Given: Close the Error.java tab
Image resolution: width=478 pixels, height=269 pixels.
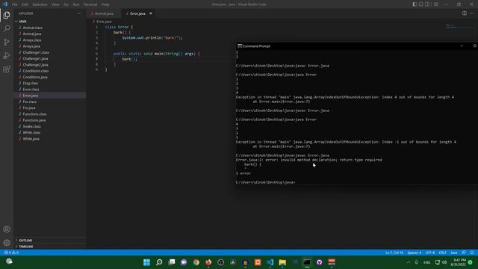Looking at the screenshot, I should [x=151, y=13].
